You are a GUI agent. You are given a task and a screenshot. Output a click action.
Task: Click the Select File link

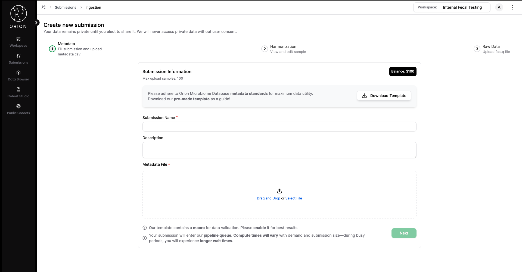294,198
